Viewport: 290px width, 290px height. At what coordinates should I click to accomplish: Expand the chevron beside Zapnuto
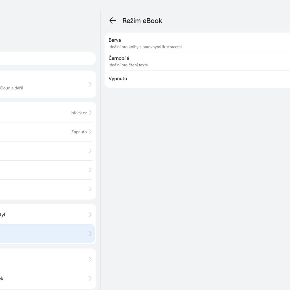click(x=90, y=132)
